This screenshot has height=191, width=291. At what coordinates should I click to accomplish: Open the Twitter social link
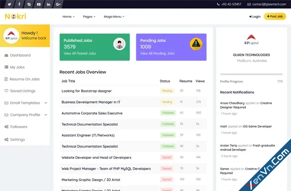tap(9, 4)
